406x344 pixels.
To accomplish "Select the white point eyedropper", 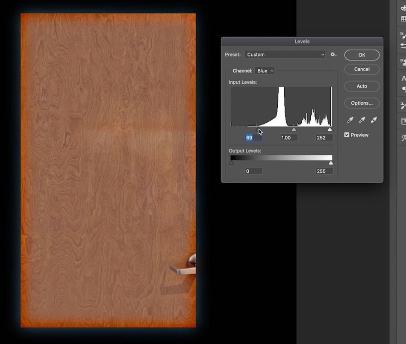I will click(374, 120).
